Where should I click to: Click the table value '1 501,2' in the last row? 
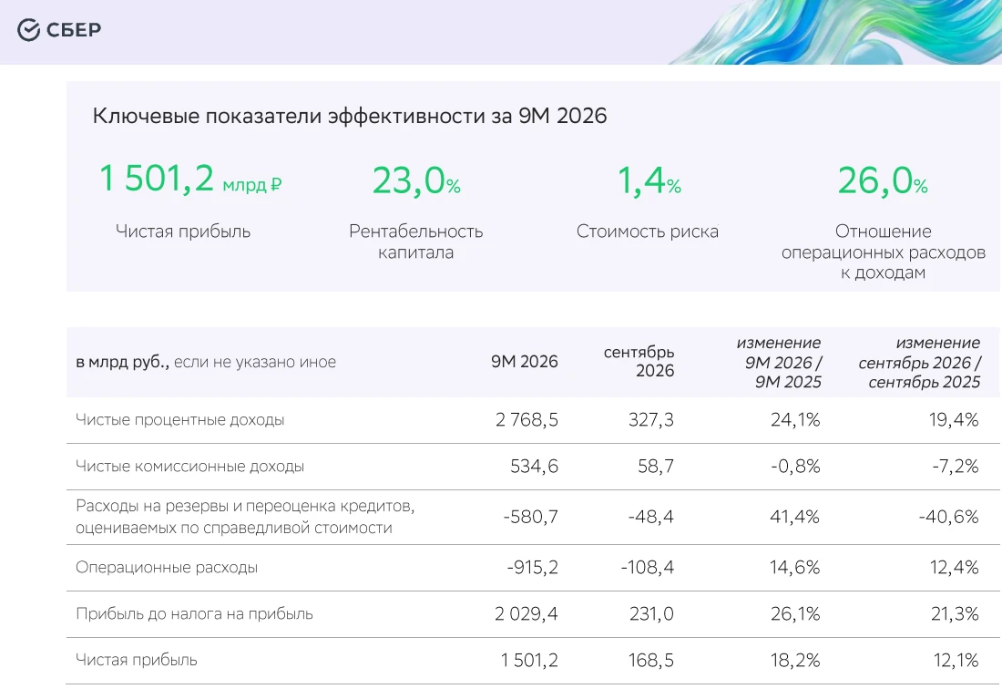click(x=529, y=660)
